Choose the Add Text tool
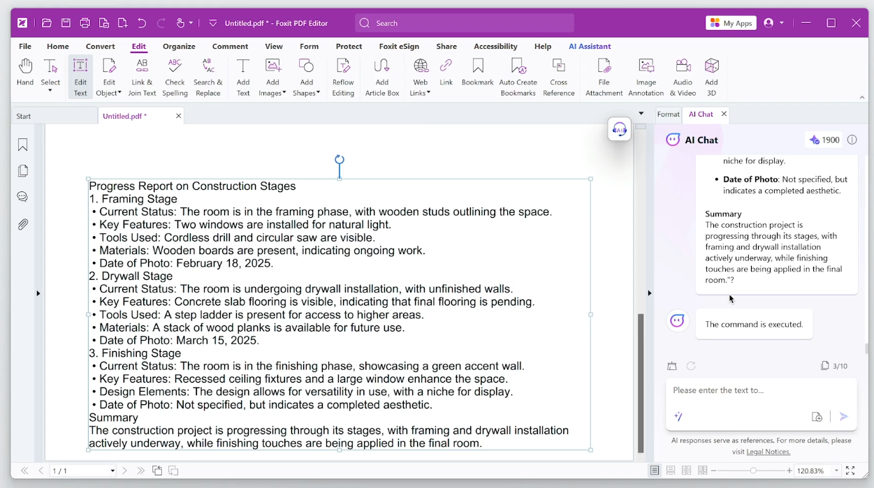The image size is (874, 488). tap(242, 77)
